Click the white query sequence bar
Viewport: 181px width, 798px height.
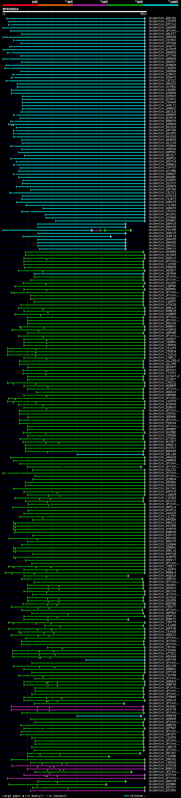[74, 11]
